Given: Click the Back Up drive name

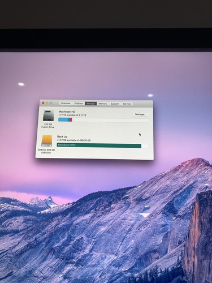Looking at the screenshot, I should click(62, 136).
